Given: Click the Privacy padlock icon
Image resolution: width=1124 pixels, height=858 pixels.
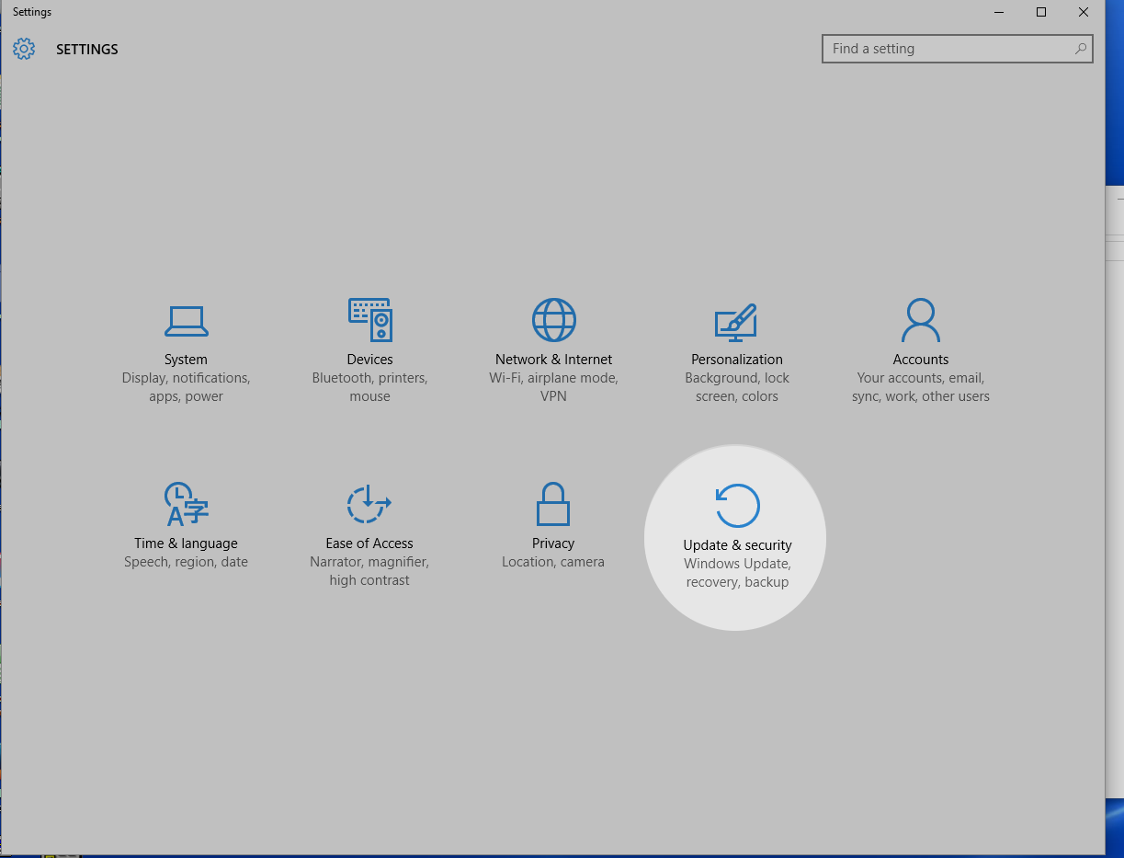Looking at the screenshot, I should point(553,504).
